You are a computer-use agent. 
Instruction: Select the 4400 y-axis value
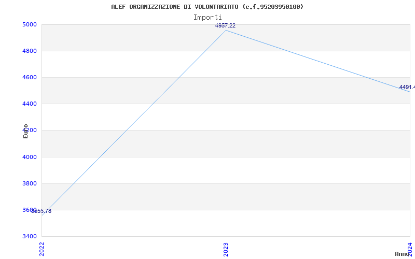point(30,104)
